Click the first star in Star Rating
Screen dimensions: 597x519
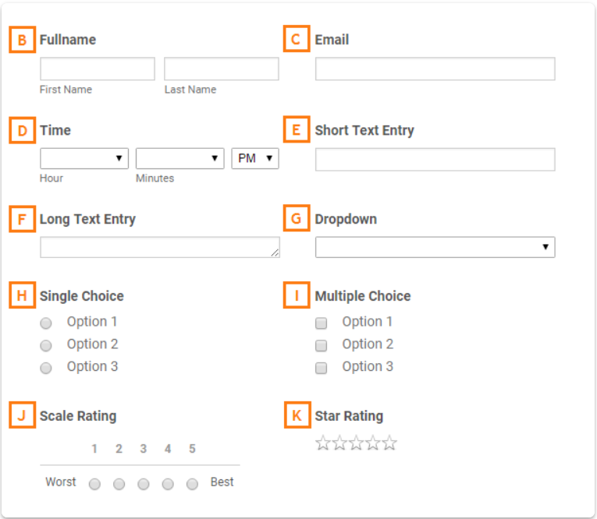click(x=323, y=443)
